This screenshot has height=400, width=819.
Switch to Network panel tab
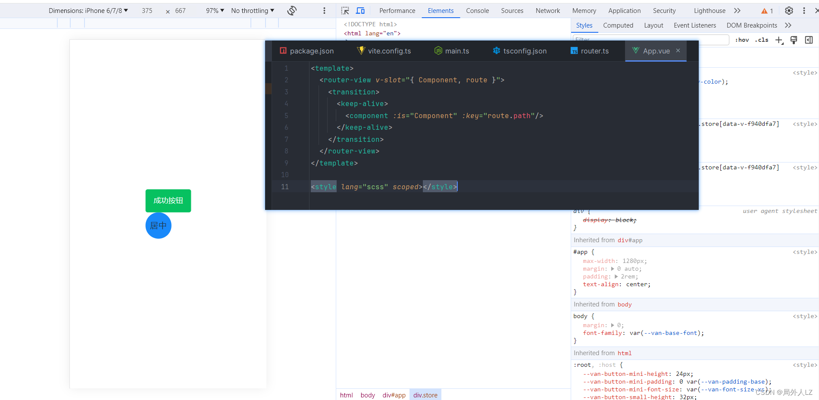click(548, 11)
